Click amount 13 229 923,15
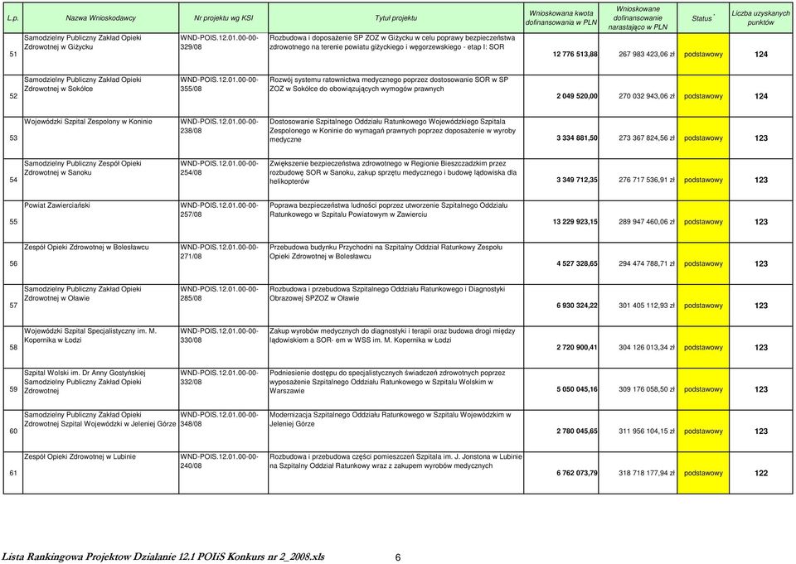This screenshot has width=796, height=564. tap(575, 222)
